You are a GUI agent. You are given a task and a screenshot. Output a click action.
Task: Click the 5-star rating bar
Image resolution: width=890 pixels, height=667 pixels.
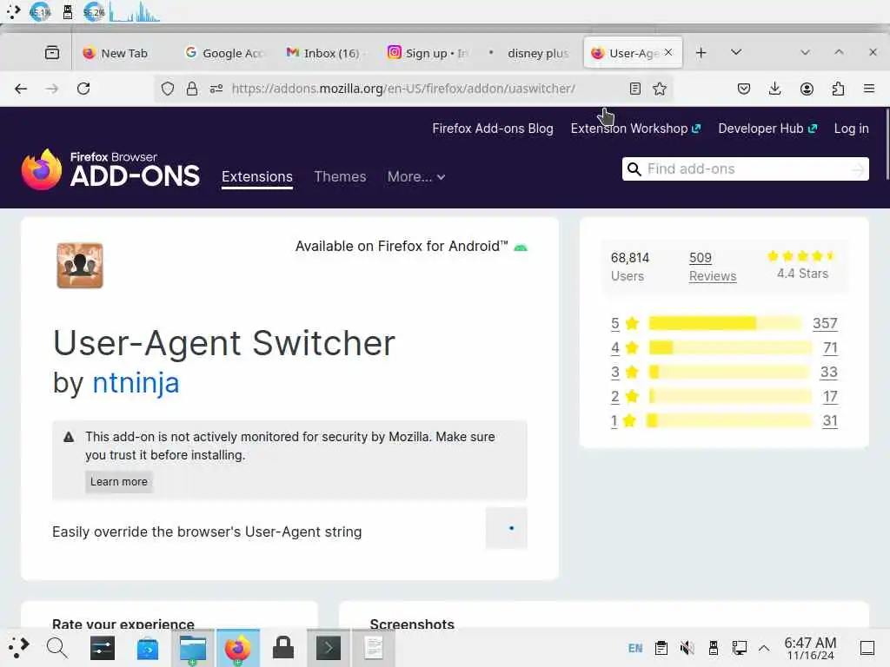tap(724, 323)
